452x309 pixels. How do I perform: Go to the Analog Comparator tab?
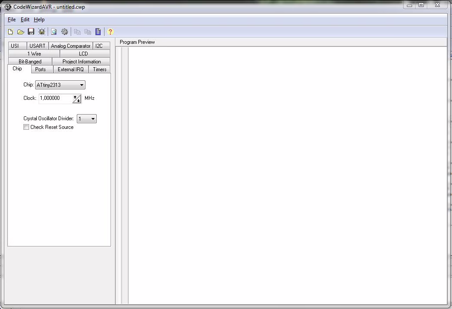point(71,46)
